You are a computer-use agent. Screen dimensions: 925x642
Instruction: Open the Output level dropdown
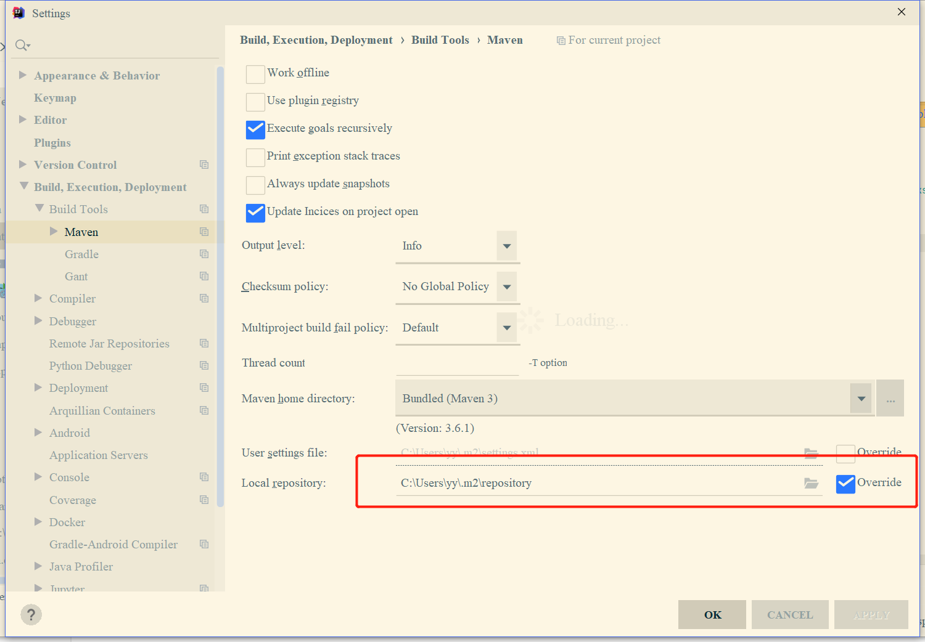pyautogui.click(x=506, y=246)
